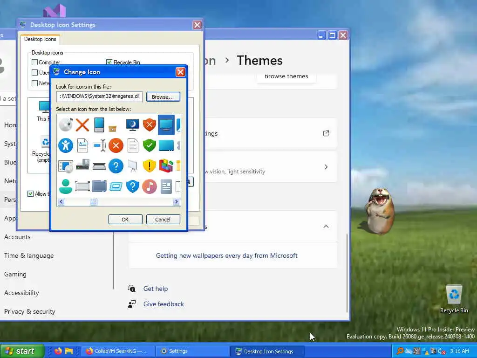Cancel the Change Icon dialog

click(x=163, y=220)
